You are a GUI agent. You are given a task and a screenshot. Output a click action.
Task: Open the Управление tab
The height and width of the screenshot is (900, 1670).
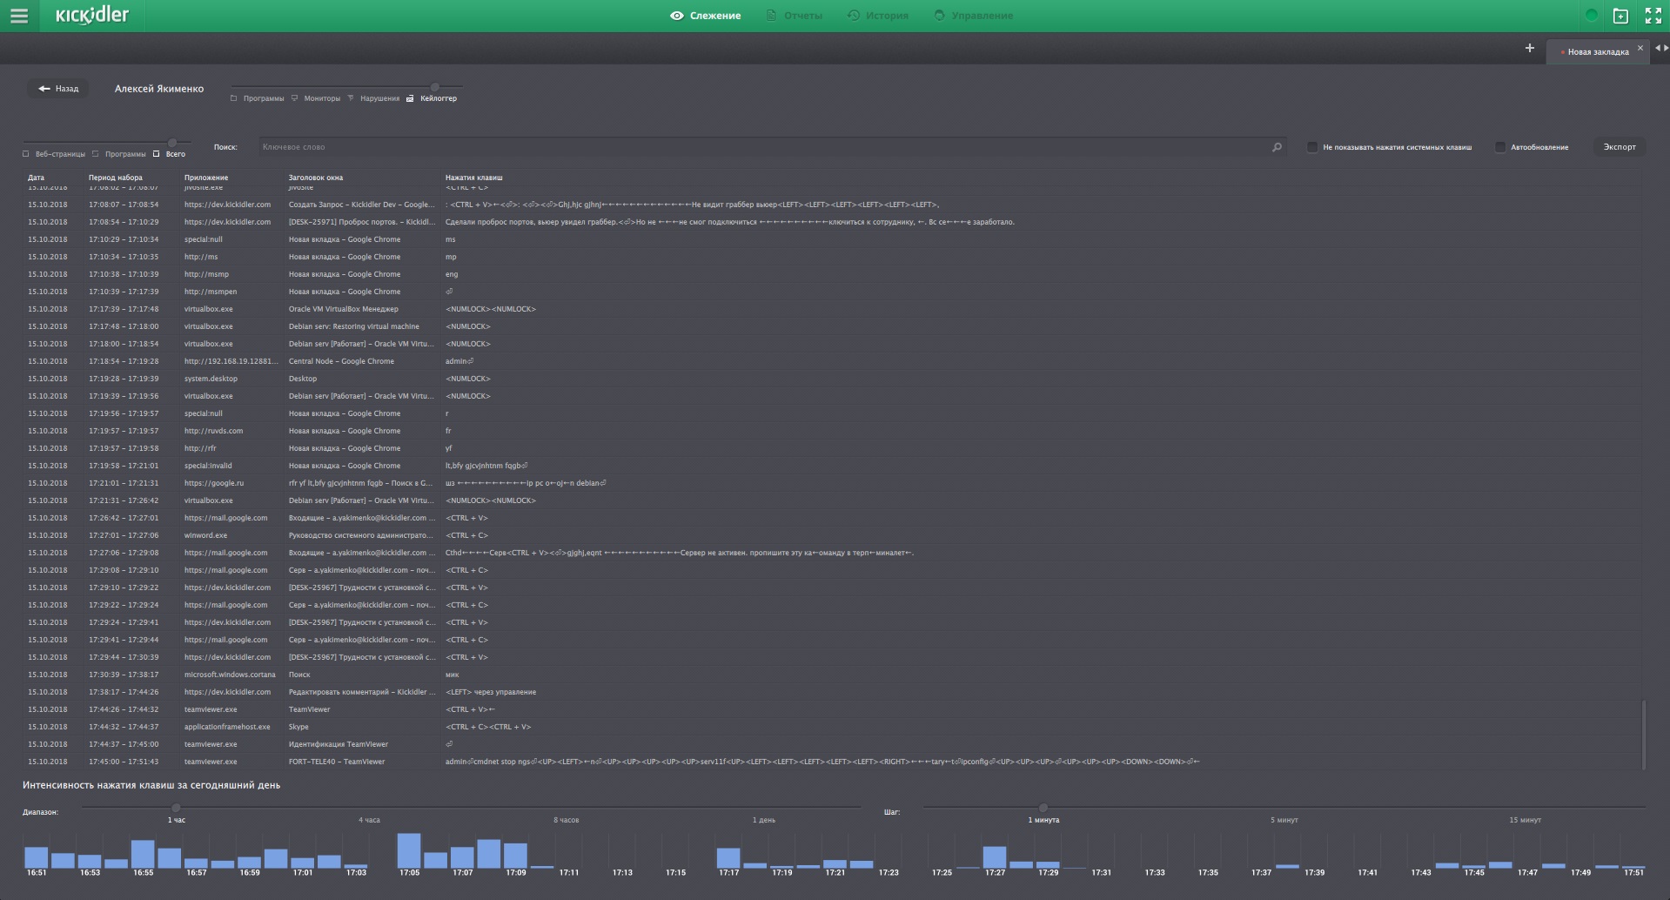tap(974, 16)
